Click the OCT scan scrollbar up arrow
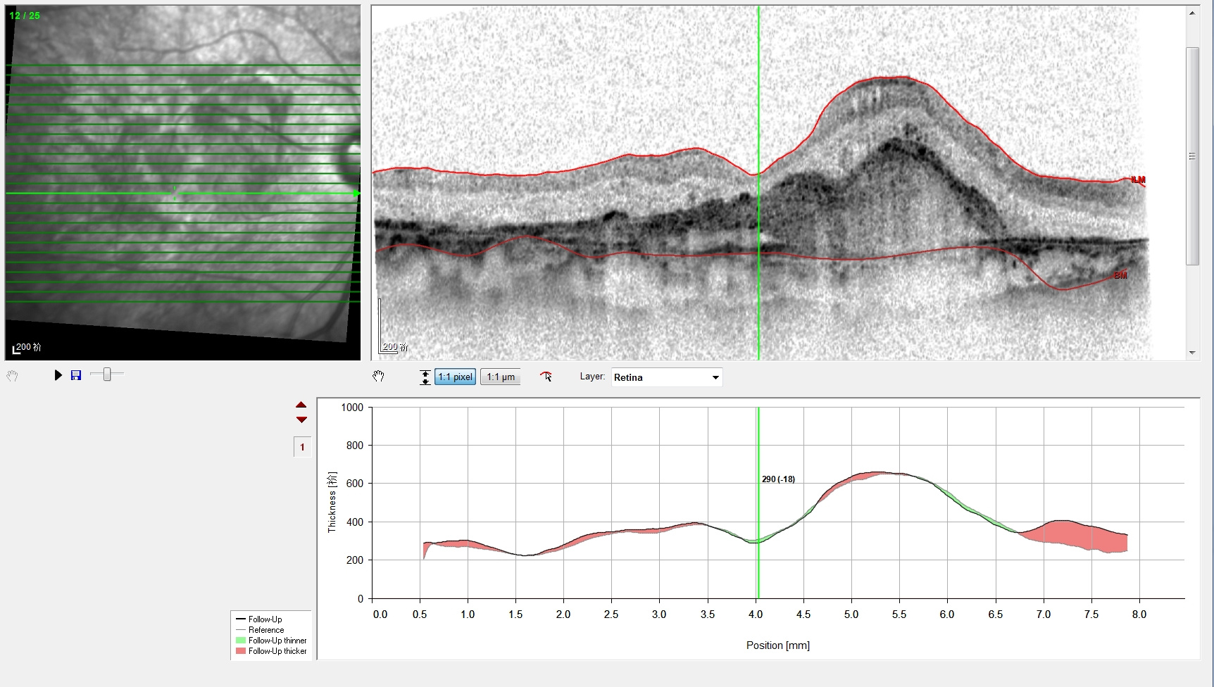1214x687 pixels. tap(1192, 13)
